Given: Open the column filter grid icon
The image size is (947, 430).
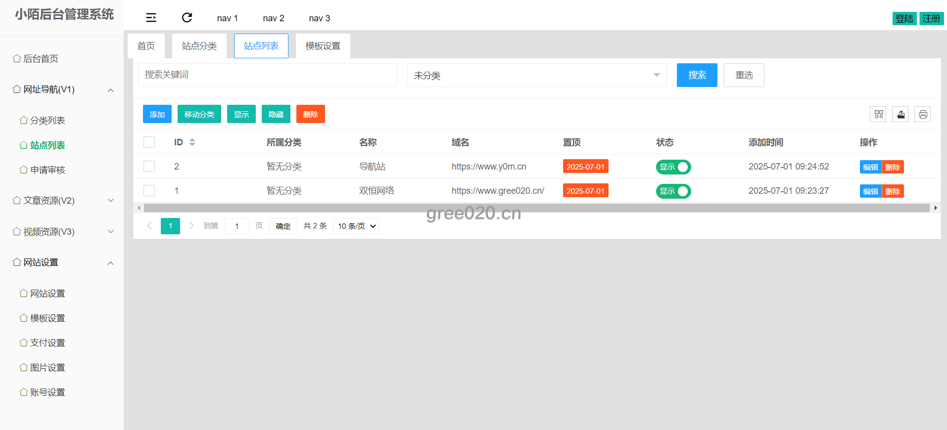Looking at the screenshot, I should tap(878, 114).
